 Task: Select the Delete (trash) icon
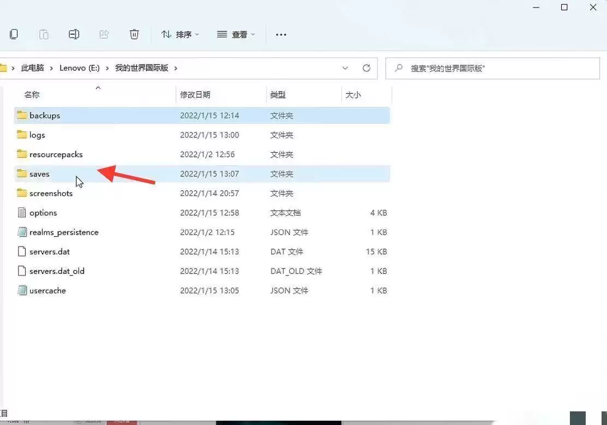134,34
